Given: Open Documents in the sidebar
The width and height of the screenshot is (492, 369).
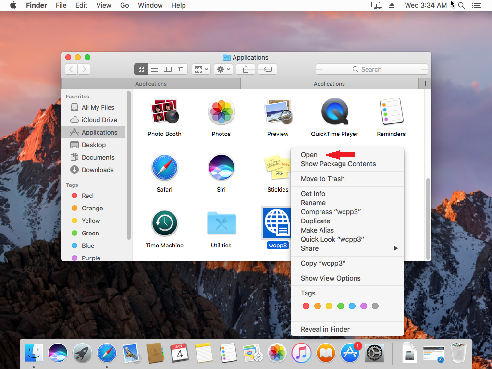Looking at the screenshot, I should click(93, 157).
